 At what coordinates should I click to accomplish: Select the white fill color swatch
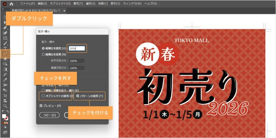(x=4, y=116)
